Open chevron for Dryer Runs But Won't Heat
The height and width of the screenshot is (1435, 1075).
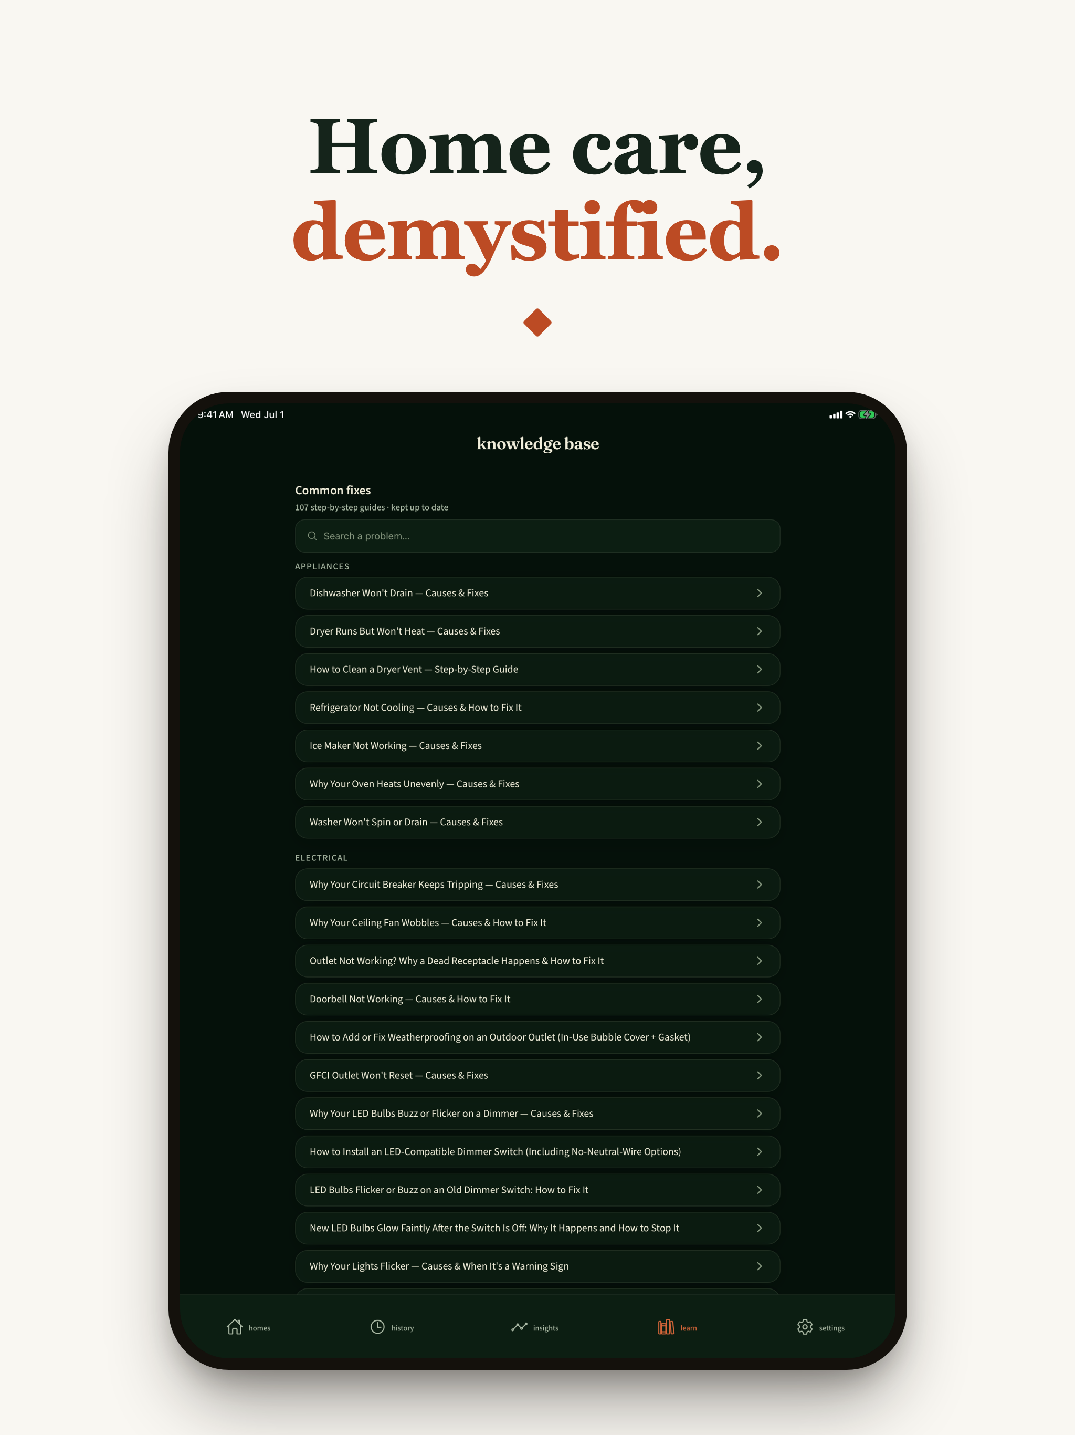click(x=759, y=631)
